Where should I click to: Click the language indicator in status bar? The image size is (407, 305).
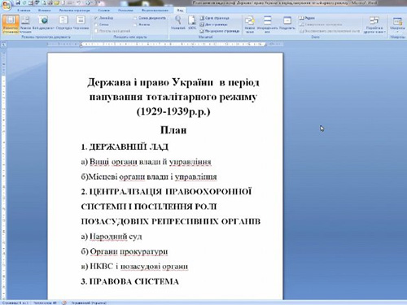tap(89, 303)
